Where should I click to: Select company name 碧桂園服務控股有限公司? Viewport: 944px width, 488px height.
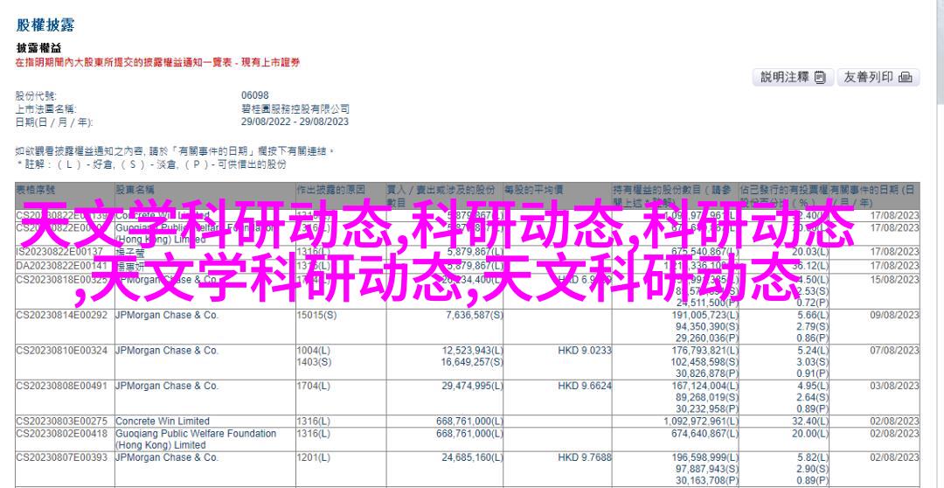(295, 109)
